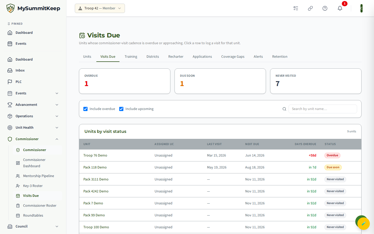Click the Roundtables calendar icon
374x234 pixels.
(18, 216)
